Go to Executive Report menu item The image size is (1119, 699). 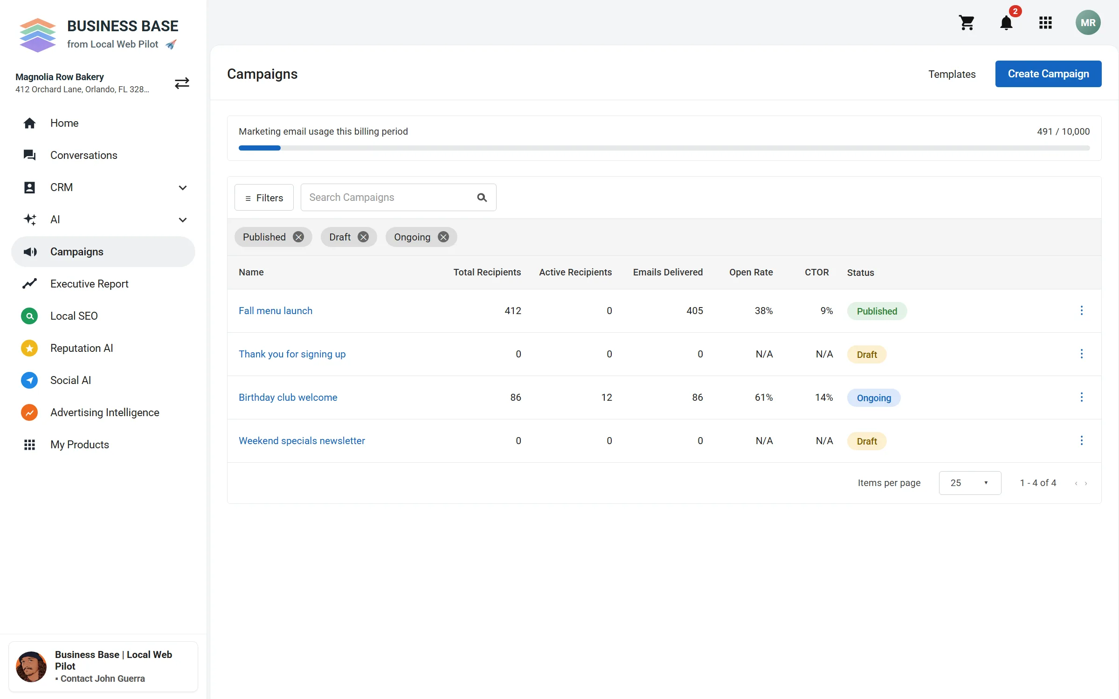103,284
